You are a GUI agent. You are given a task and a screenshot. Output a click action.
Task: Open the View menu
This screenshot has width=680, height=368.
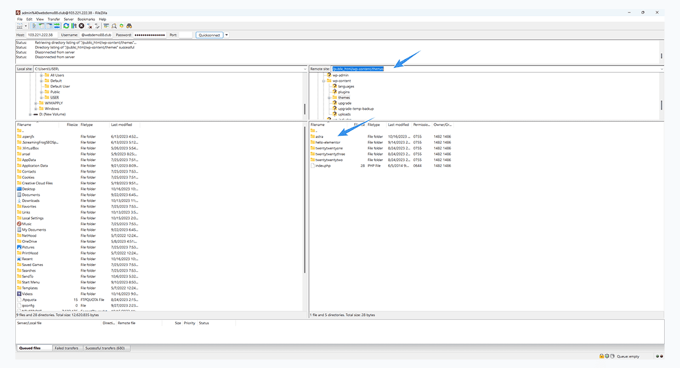click(x=40, y=19)
